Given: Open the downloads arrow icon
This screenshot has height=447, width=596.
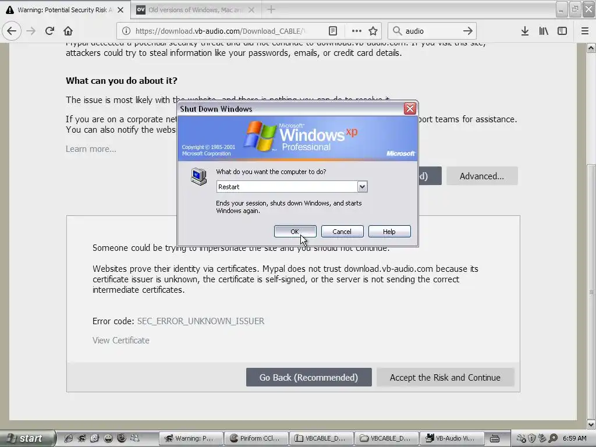Looking at the screenshot, I should (524, 31).
